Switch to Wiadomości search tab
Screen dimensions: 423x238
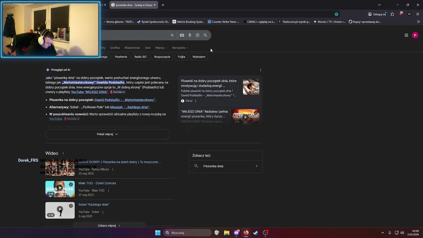(x=132, y=48)
